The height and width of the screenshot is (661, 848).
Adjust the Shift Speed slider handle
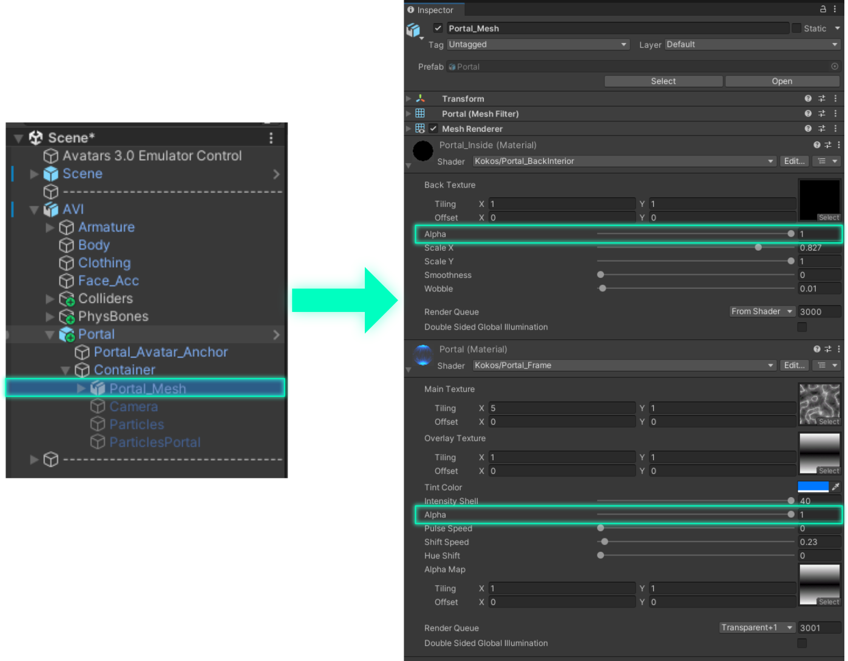coord(605,541)
